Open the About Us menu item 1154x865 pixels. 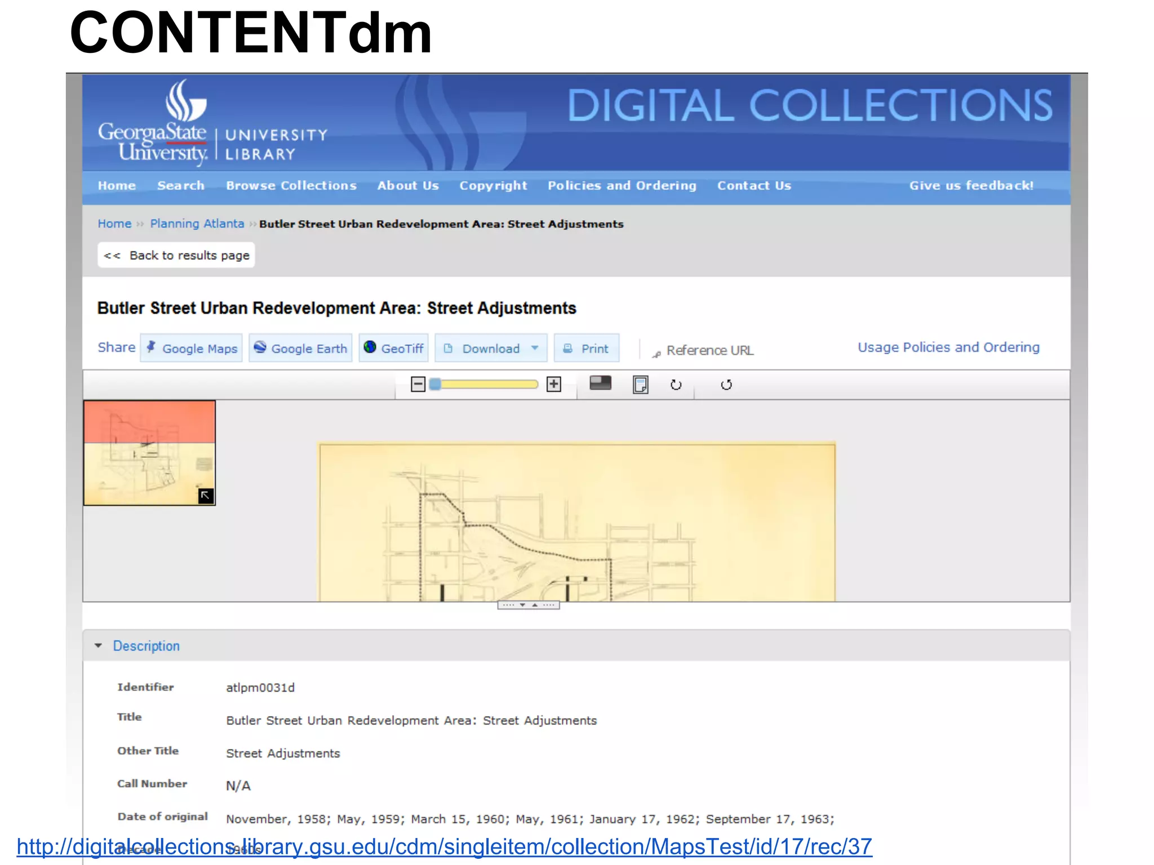(408, 186)
